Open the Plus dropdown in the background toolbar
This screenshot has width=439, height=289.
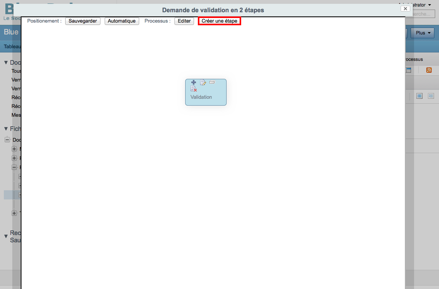[423, 33]
